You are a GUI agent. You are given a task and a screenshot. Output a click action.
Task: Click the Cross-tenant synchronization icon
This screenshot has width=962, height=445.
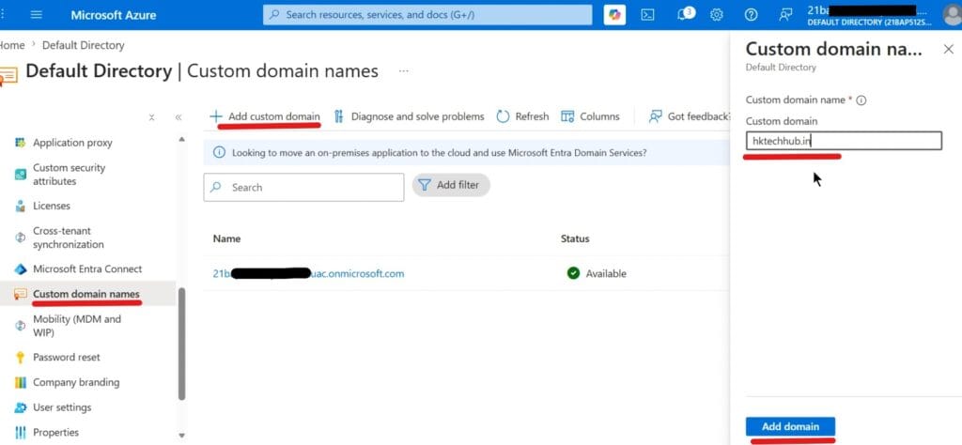[x=21, y=238]
